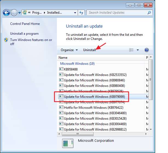Click the shield icon beside Windows features

(x=6, y=40)
